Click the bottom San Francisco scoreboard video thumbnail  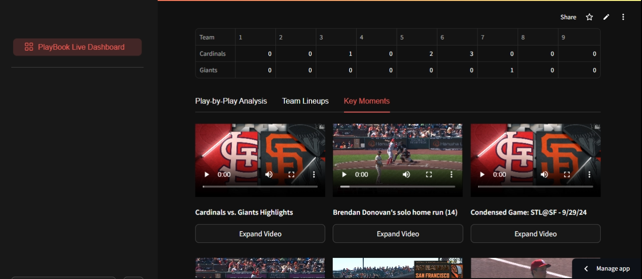[x=398, y=268]
